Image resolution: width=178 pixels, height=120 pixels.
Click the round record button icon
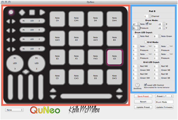11,12
